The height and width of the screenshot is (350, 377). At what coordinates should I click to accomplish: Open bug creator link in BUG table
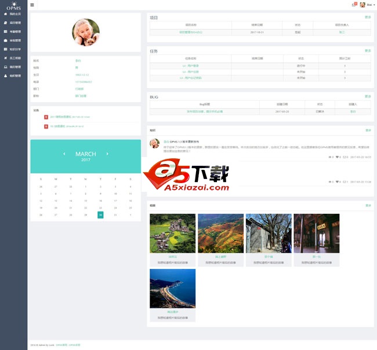coord(353,111)
